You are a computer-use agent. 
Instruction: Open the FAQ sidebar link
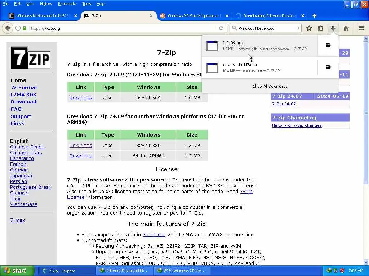click(x=16, y=109)
